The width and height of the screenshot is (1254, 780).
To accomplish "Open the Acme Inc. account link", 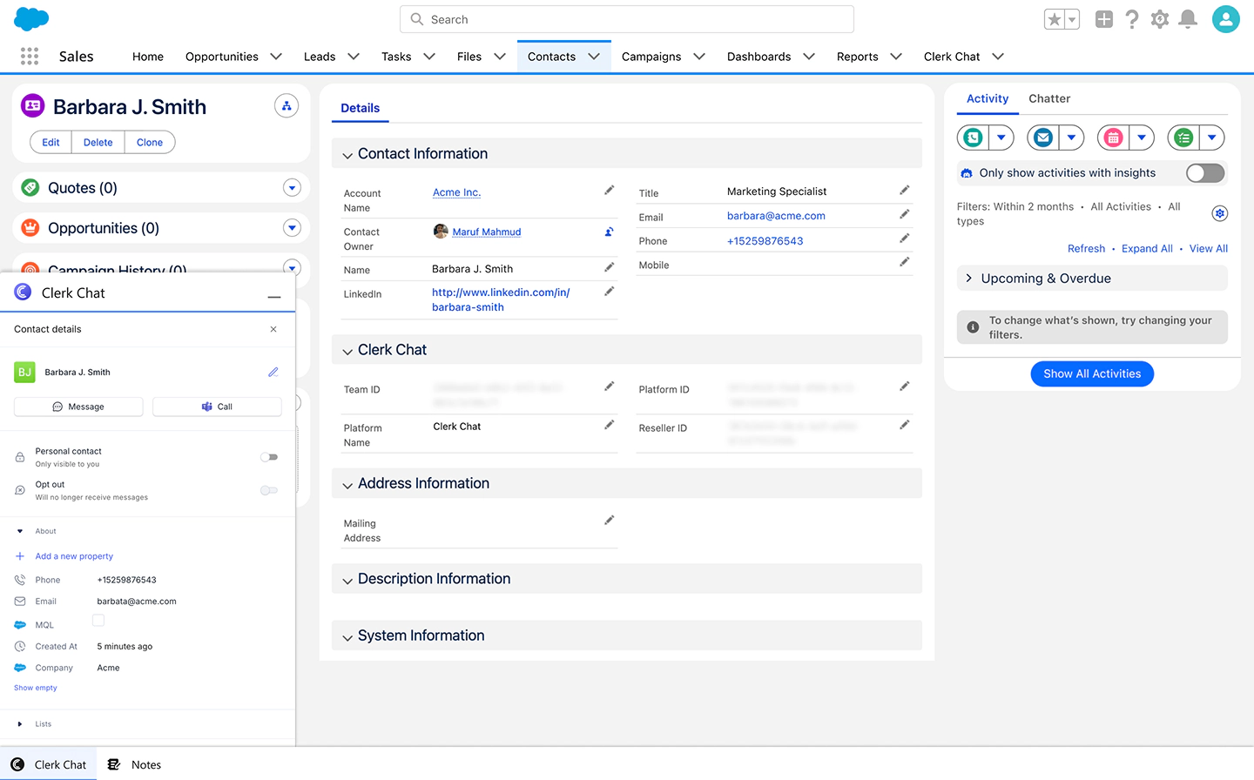I will pos(457,192).
